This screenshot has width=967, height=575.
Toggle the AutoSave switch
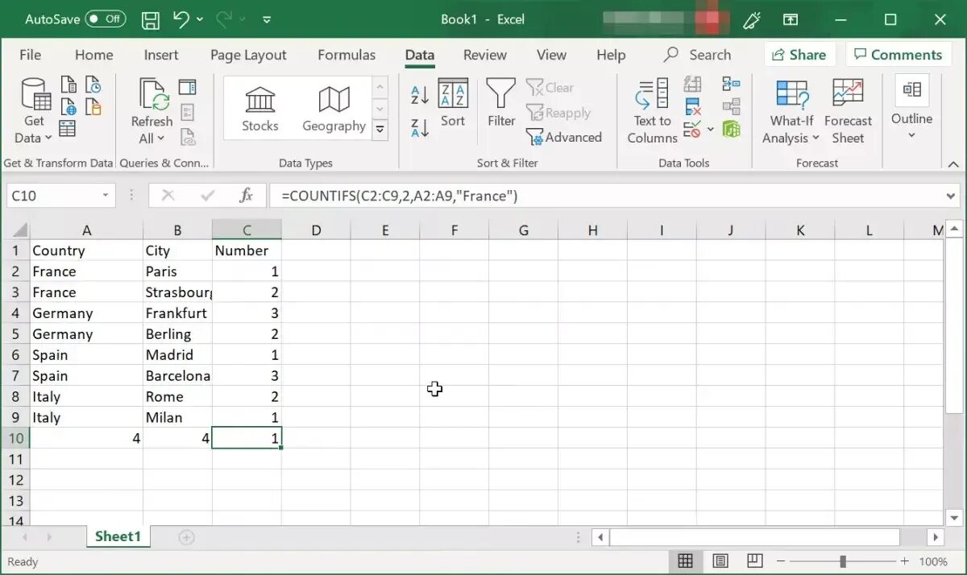(106, 19)
